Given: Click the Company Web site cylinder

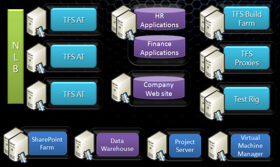Looking at the screenshot, I should click(159, 88).
